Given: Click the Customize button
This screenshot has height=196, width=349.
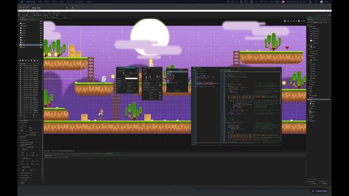Looking at the screenshot, I should (320, 191).
